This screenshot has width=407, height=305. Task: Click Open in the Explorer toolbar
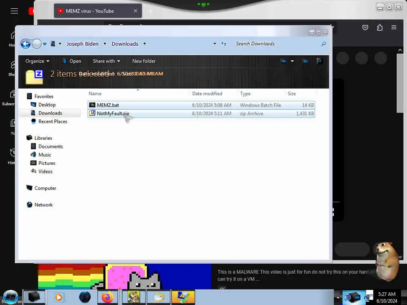click(72, 61)
